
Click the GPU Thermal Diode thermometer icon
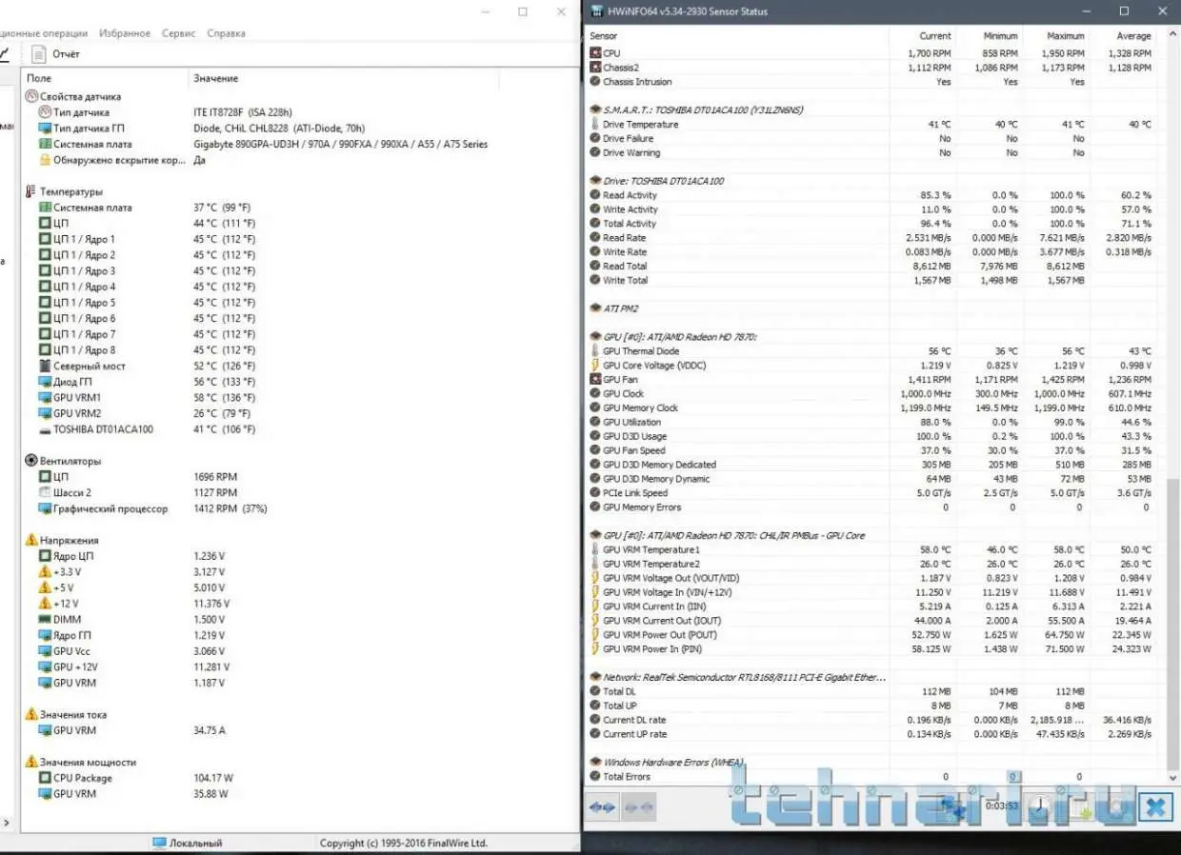click(x=594, y=351)
